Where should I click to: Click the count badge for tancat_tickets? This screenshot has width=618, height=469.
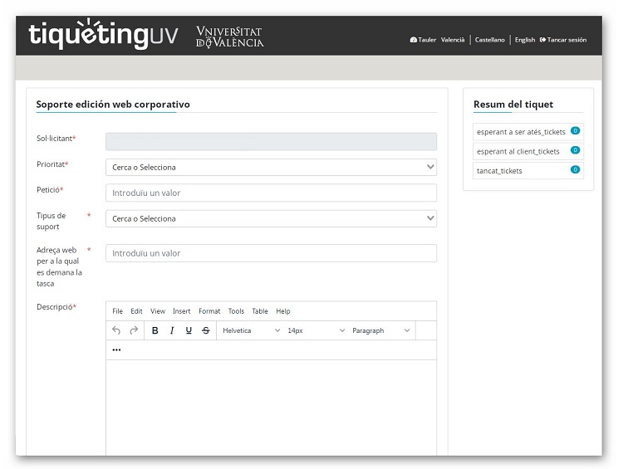coord(575,169)
